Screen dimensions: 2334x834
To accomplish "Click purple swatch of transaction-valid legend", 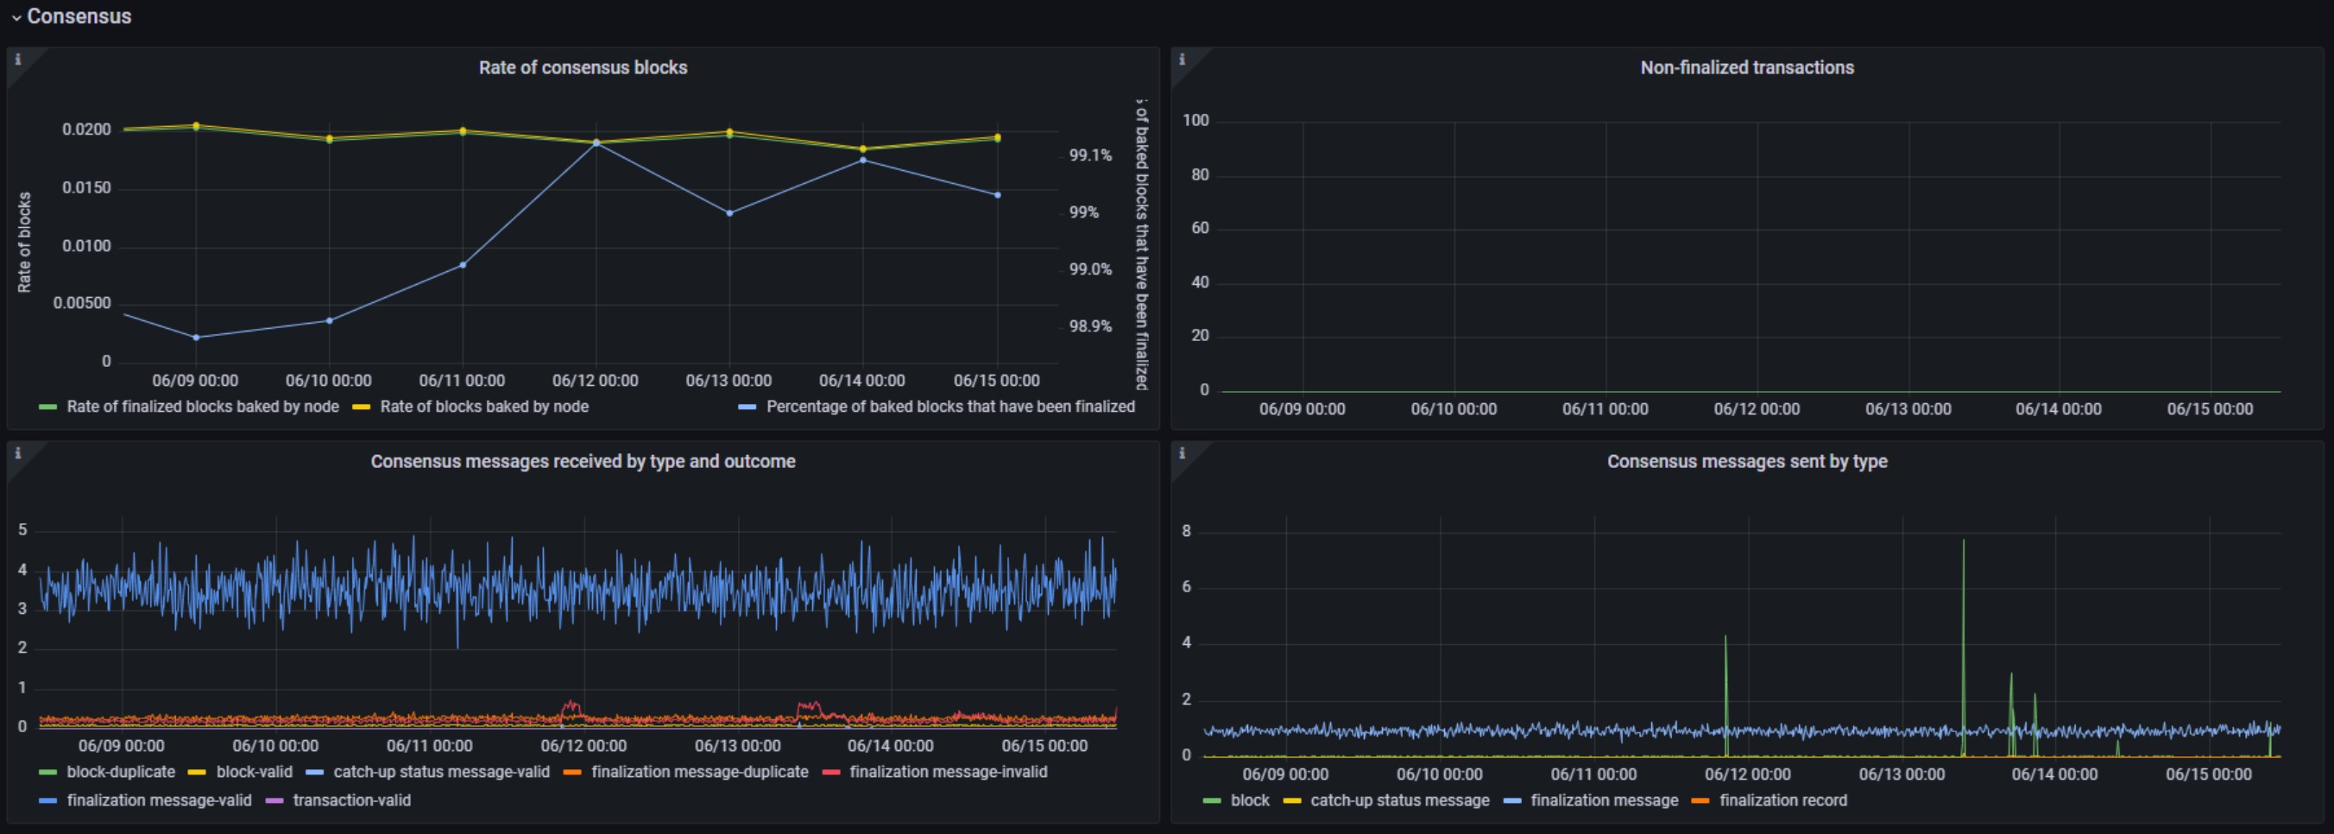I will [x=274, y=800].
